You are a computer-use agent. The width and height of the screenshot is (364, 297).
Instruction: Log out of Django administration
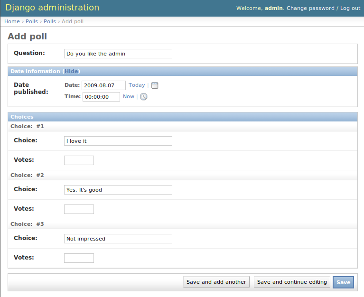[350, 8]
